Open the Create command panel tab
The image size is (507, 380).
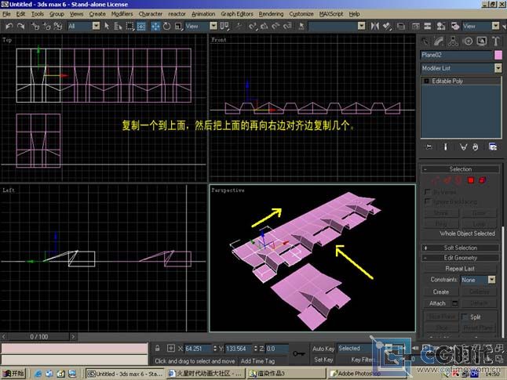tap(425, 41)
